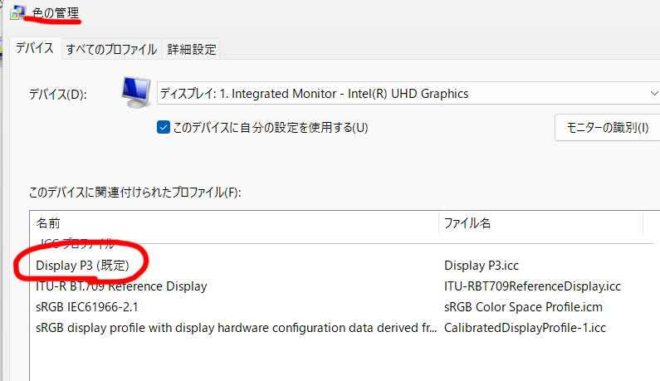Toggle このデバイスに自分の設定を使用する checkbox
Screen dimensions: 660x381
164,127
